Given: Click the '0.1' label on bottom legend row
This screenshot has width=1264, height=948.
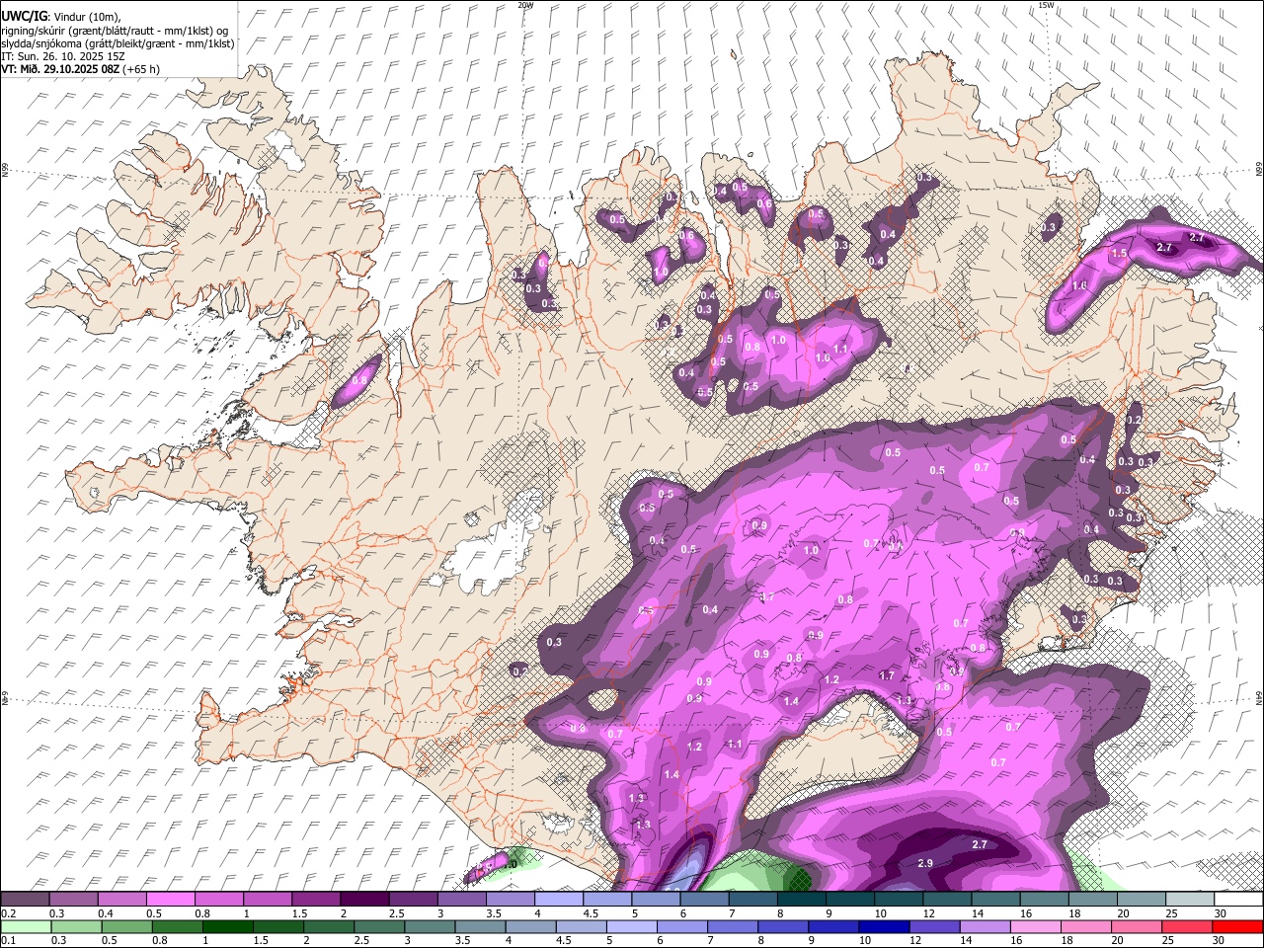Looking at the screenshot, I should pyautogui.click(x=7, y=941).
